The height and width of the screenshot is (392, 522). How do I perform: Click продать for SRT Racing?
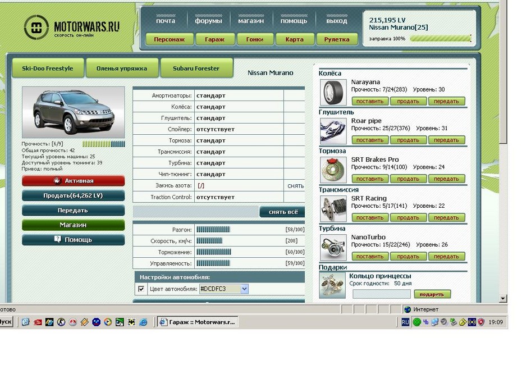click(408, 218)
